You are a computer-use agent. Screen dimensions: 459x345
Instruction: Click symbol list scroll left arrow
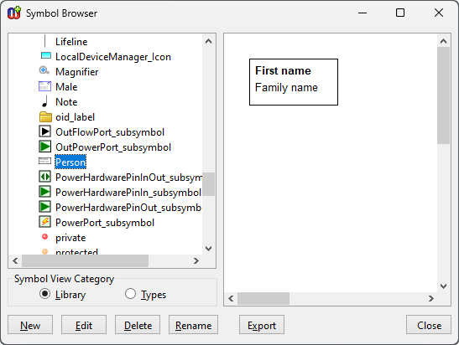pyautogui.click(x=15, y=260)
